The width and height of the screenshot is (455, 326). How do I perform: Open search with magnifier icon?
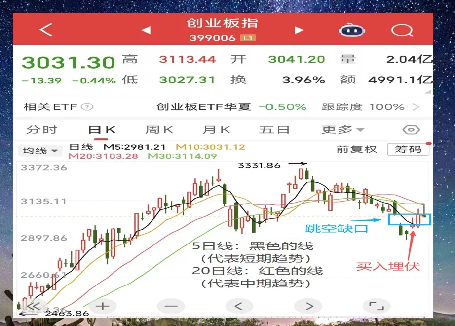[x=402, y=30]
